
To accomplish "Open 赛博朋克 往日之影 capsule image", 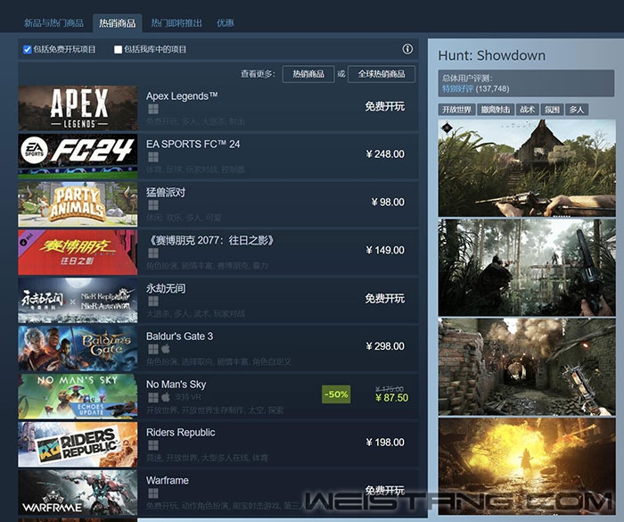I will (x=78, y=253).
